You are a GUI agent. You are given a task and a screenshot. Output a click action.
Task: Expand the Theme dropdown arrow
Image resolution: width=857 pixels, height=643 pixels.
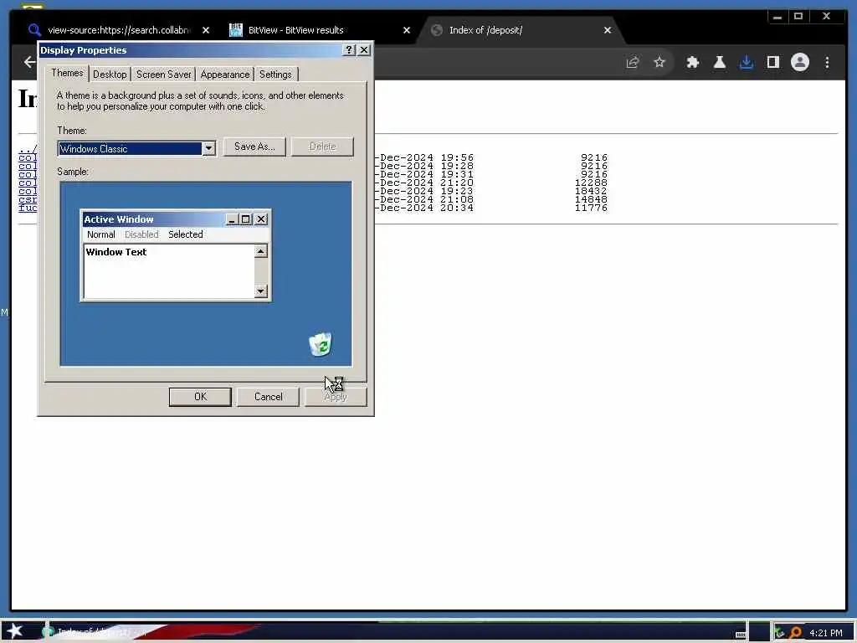tap(208, 148)
